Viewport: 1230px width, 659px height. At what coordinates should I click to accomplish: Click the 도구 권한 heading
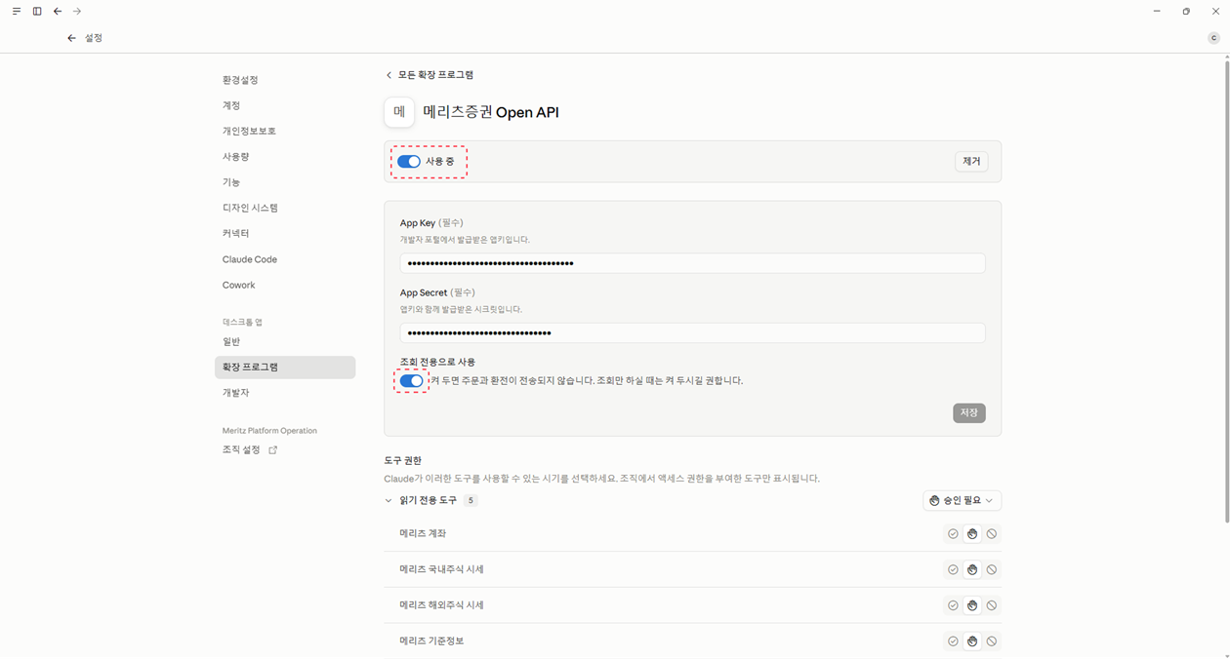click(403, 460)
